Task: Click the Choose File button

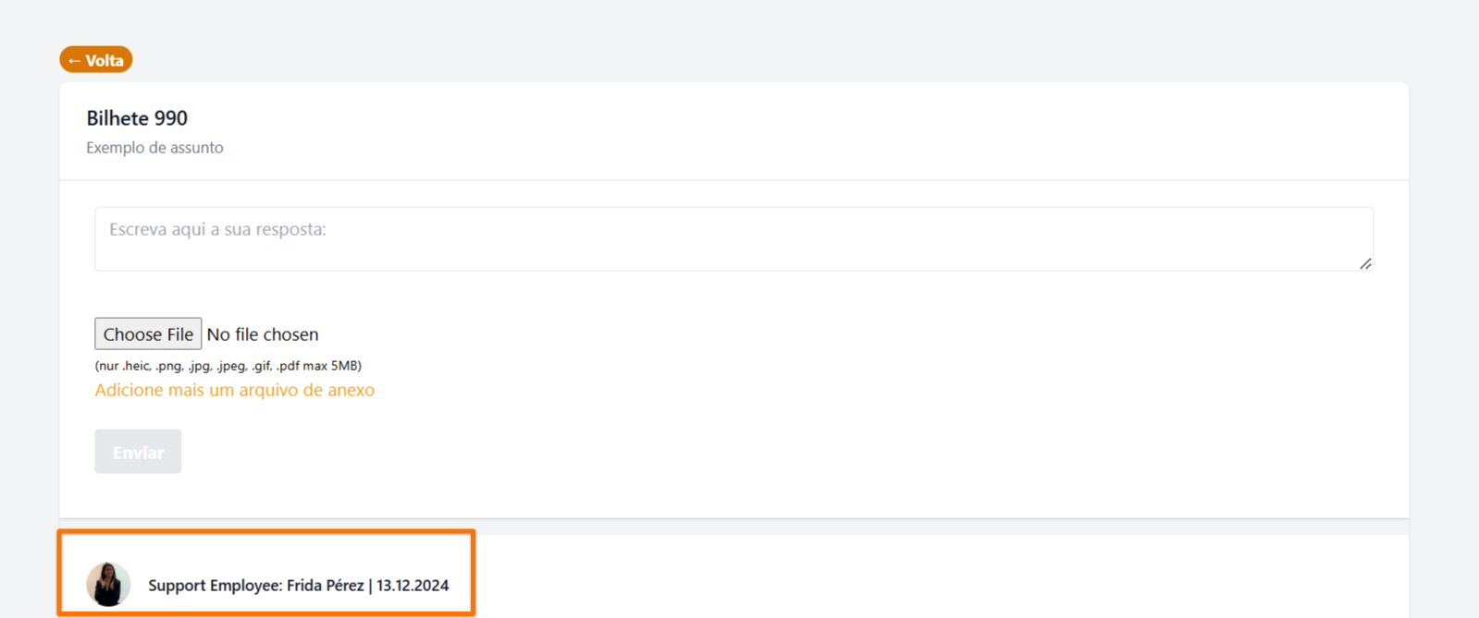Action: click(148, 333)
